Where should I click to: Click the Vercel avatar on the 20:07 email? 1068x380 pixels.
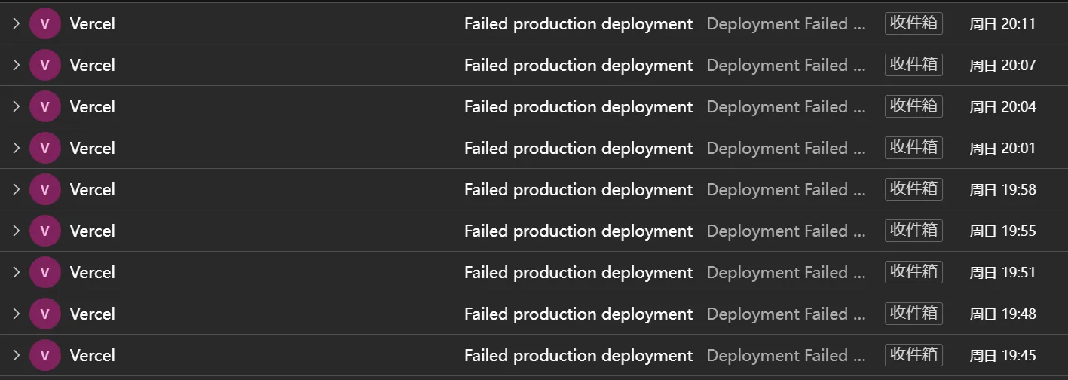44,65
